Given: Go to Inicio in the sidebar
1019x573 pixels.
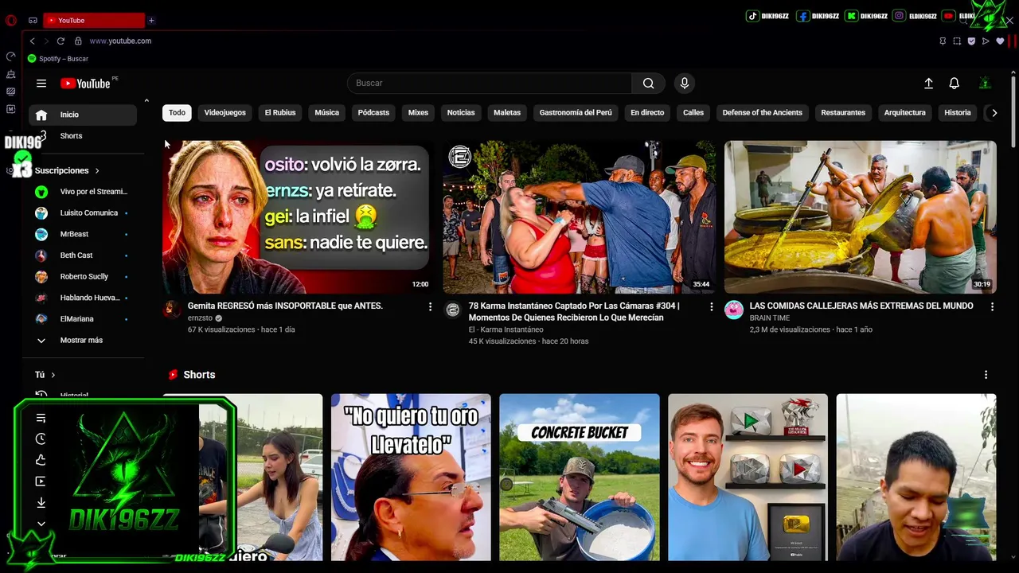Looking at the screenshot, I should [82, 115].
